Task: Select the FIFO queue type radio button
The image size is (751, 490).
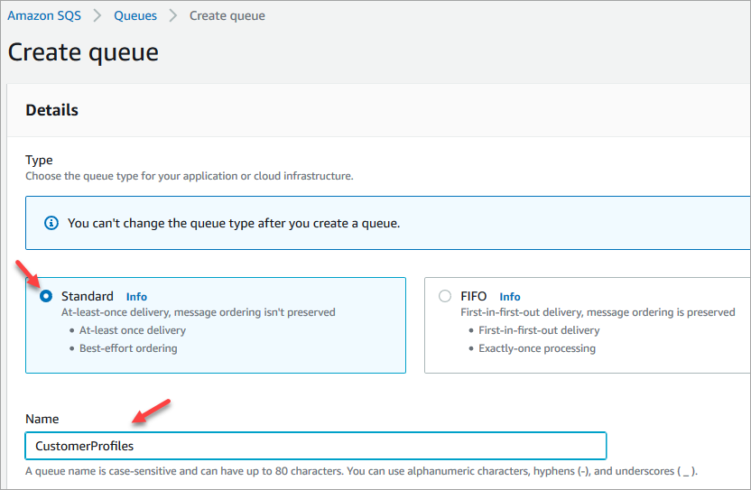Action: click(x=444, y=296)
